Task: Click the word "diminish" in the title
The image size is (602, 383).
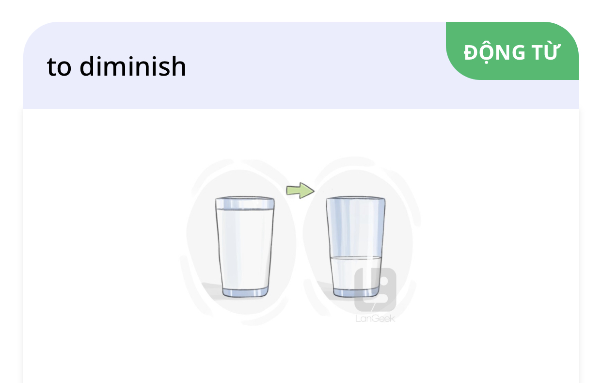Action: tap(133, 67)
